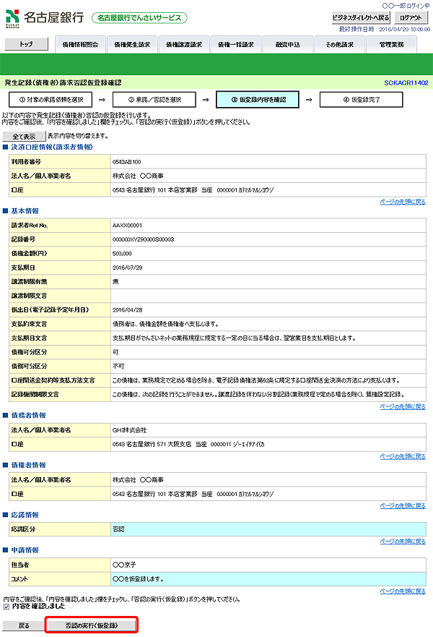Click step 4 仮登録完了 box
This screenshot has width=433, height=637.
coord(362,100)
